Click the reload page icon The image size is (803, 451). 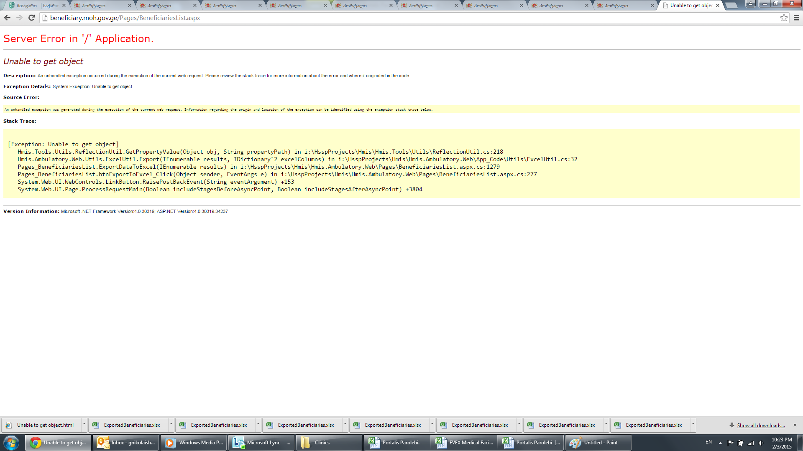[x=31, y=18]
